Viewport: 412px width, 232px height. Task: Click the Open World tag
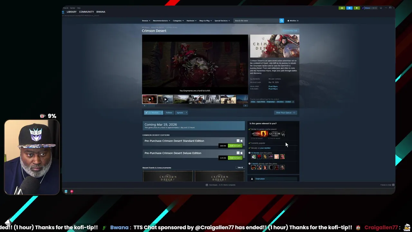point(261,102)
